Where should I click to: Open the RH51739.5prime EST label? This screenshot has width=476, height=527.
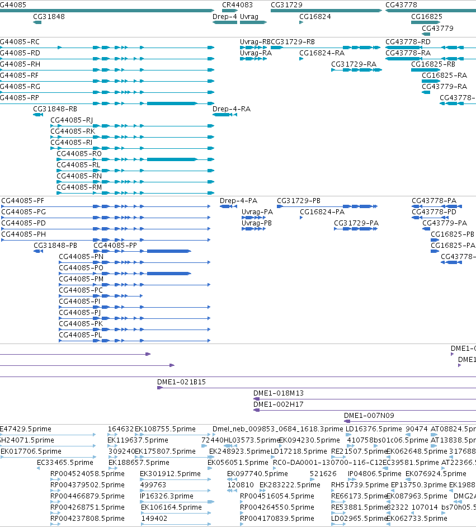tap(360, 484)
